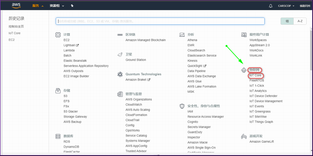313x156 pixels.
Task: Open WorkSpaces service
Action: (258, 40)
